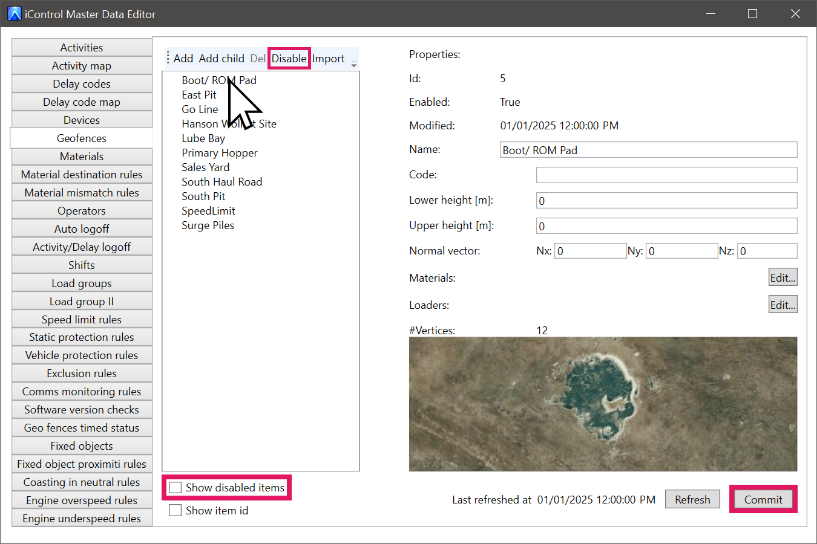Image resolution: width=817 pixels, height=544 pixels.
Task: Select South Haul Road item
Action: [x=222, y=182]
